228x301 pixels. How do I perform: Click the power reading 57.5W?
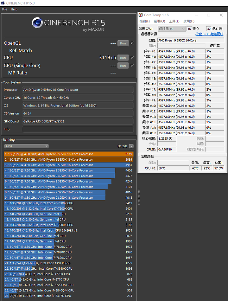coord(218,168)
